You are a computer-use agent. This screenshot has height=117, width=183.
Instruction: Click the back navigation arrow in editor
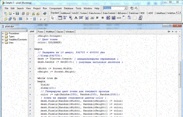(x=169, y=32)
